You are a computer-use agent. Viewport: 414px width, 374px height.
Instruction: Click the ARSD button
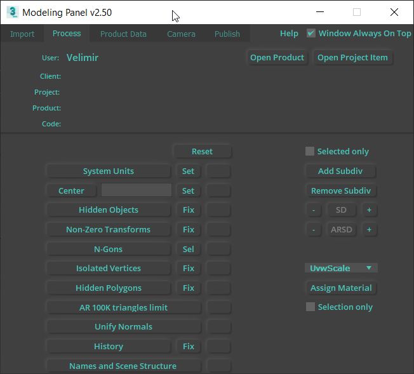[341, 229]
